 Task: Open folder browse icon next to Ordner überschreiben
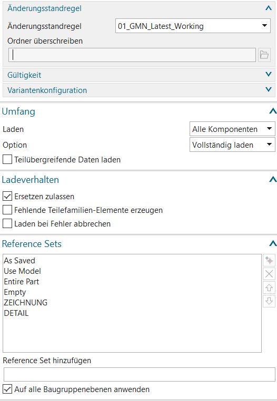point(264,55)
